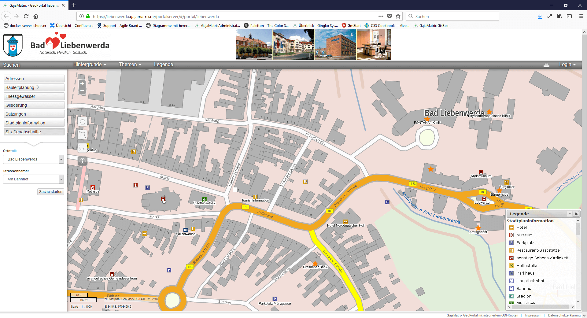The width and height of the screenshot is (587, 318).
Task: Click the print icon next to Login
Action: tap(546, 65)
